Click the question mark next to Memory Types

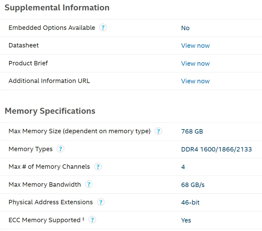coord(60,149)
